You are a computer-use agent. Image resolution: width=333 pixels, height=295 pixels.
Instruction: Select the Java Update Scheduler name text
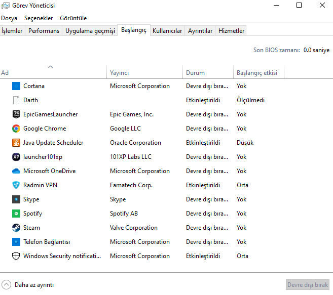point(53,143)
